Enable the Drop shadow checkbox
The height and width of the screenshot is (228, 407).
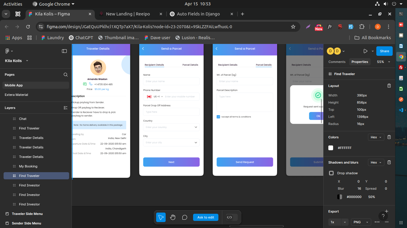(331, 173)
